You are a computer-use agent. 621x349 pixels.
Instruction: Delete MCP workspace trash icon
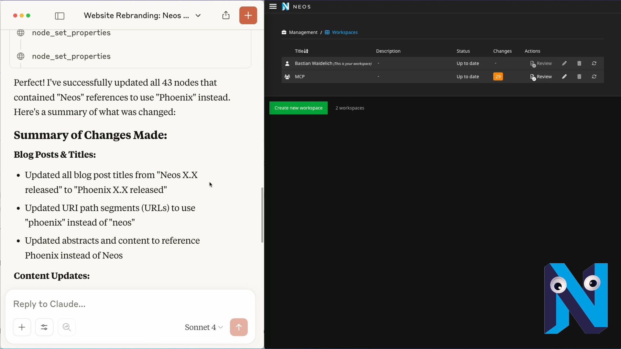tap(579, 77)
